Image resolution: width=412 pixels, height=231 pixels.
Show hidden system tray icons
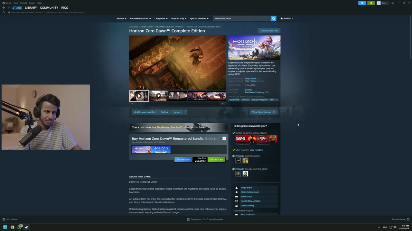pyautogui.click(x=379, y=227)
